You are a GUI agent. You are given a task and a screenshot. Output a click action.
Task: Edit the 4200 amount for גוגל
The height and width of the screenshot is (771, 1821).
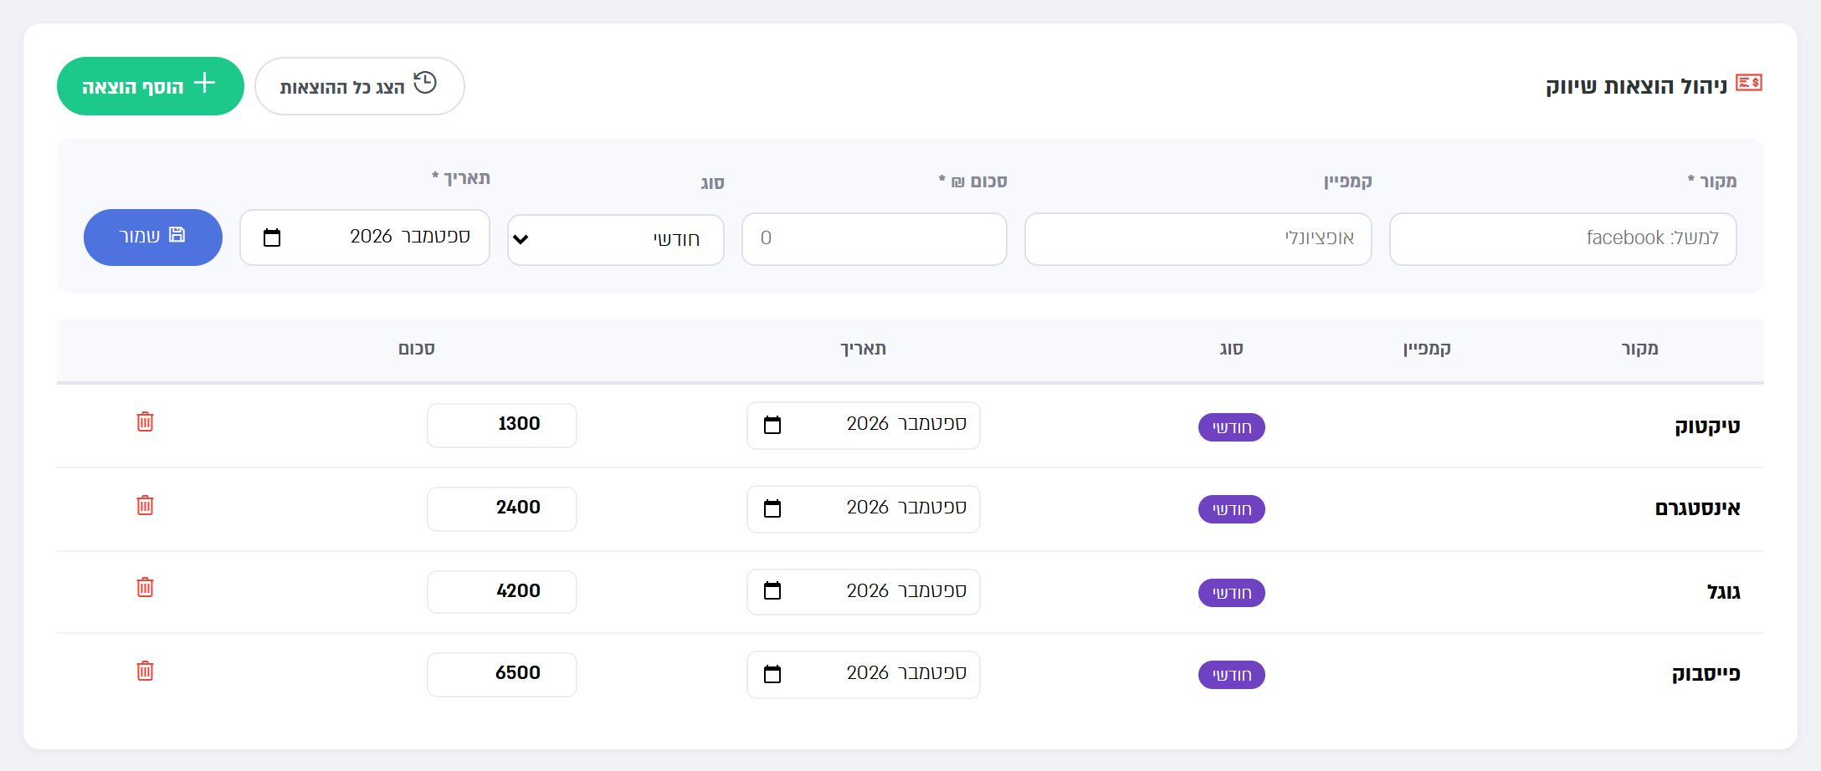[502, 591]
